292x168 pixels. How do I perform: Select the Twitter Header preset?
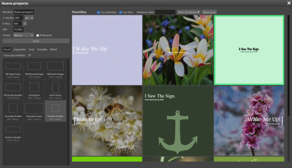click(13, 132)
